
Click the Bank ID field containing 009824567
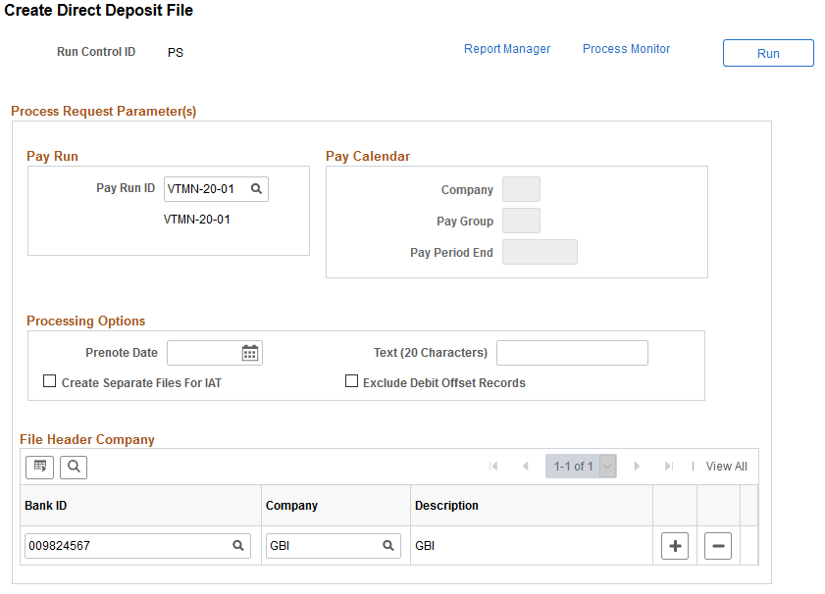coord(138,546)
